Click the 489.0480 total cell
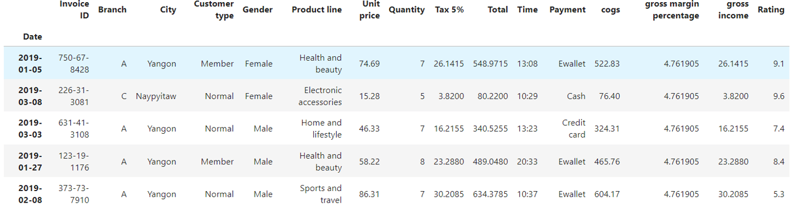Screen dimensions: 804x210 click(490, 162)
